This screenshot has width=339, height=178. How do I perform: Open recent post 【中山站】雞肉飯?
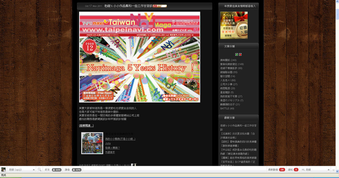coord(238,152)
